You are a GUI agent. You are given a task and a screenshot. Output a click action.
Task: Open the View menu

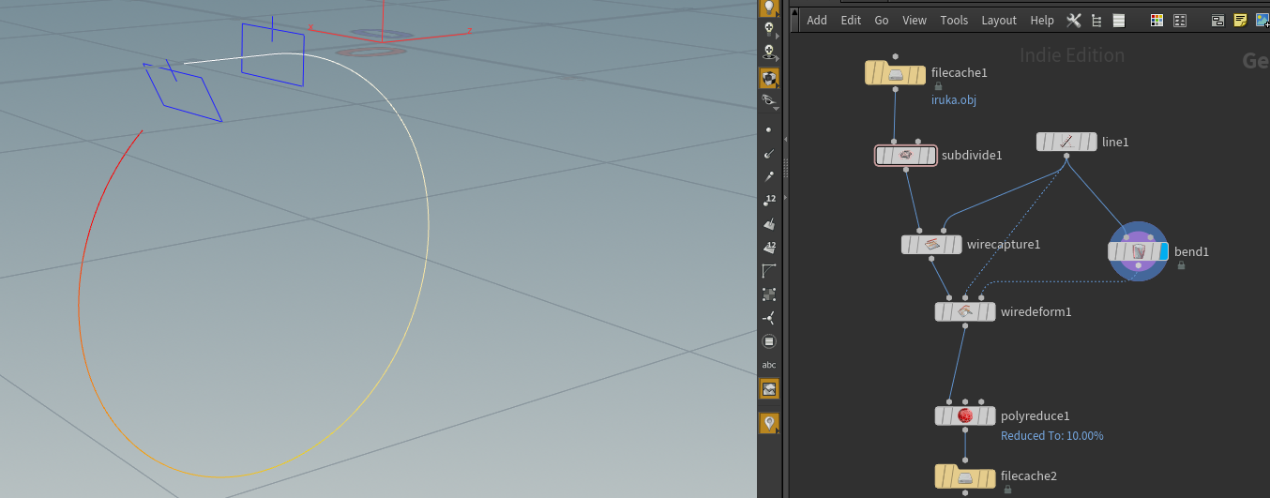(x=915, y=20)
